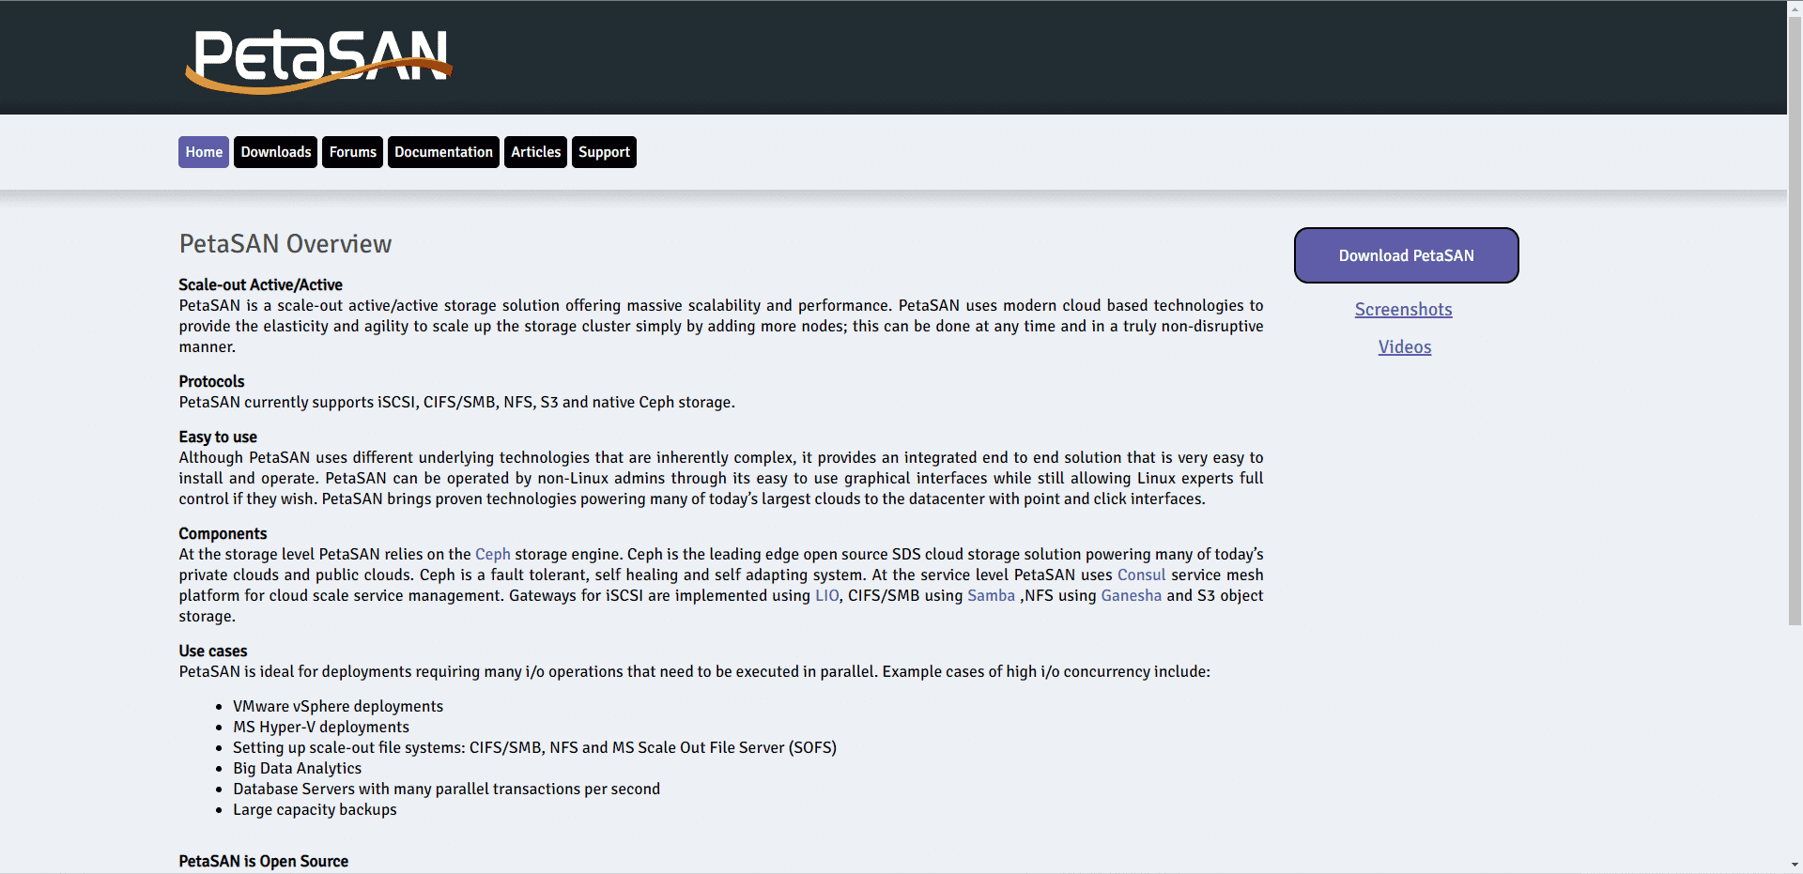
Task: Click the vertical scrollbar thumb
Action: (x=1795, y=319)
